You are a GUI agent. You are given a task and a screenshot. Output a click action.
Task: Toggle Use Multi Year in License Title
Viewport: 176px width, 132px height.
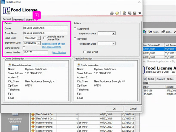[x=45, y=38]
